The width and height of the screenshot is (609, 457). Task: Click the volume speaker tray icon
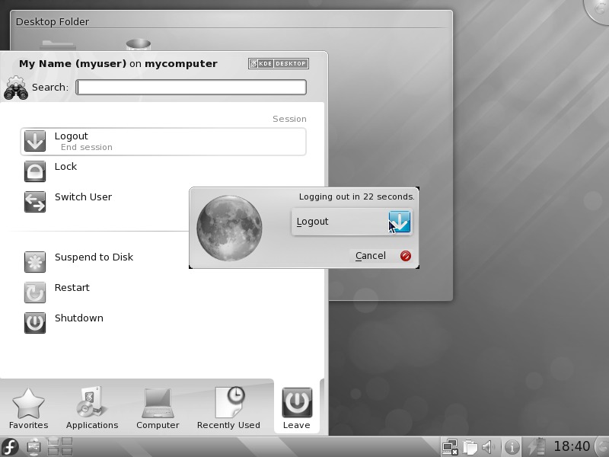[x=488, y=447]
